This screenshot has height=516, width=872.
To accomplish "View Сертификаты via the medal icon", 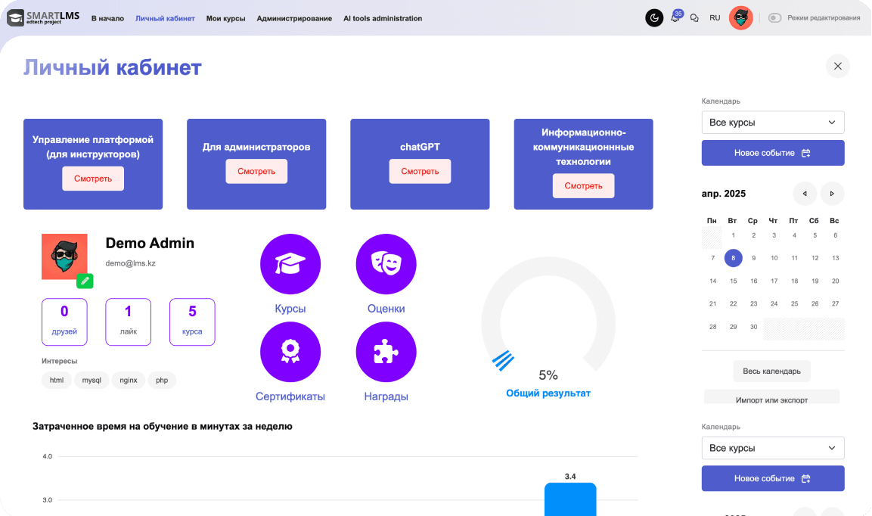I will (x=290, y=352).
